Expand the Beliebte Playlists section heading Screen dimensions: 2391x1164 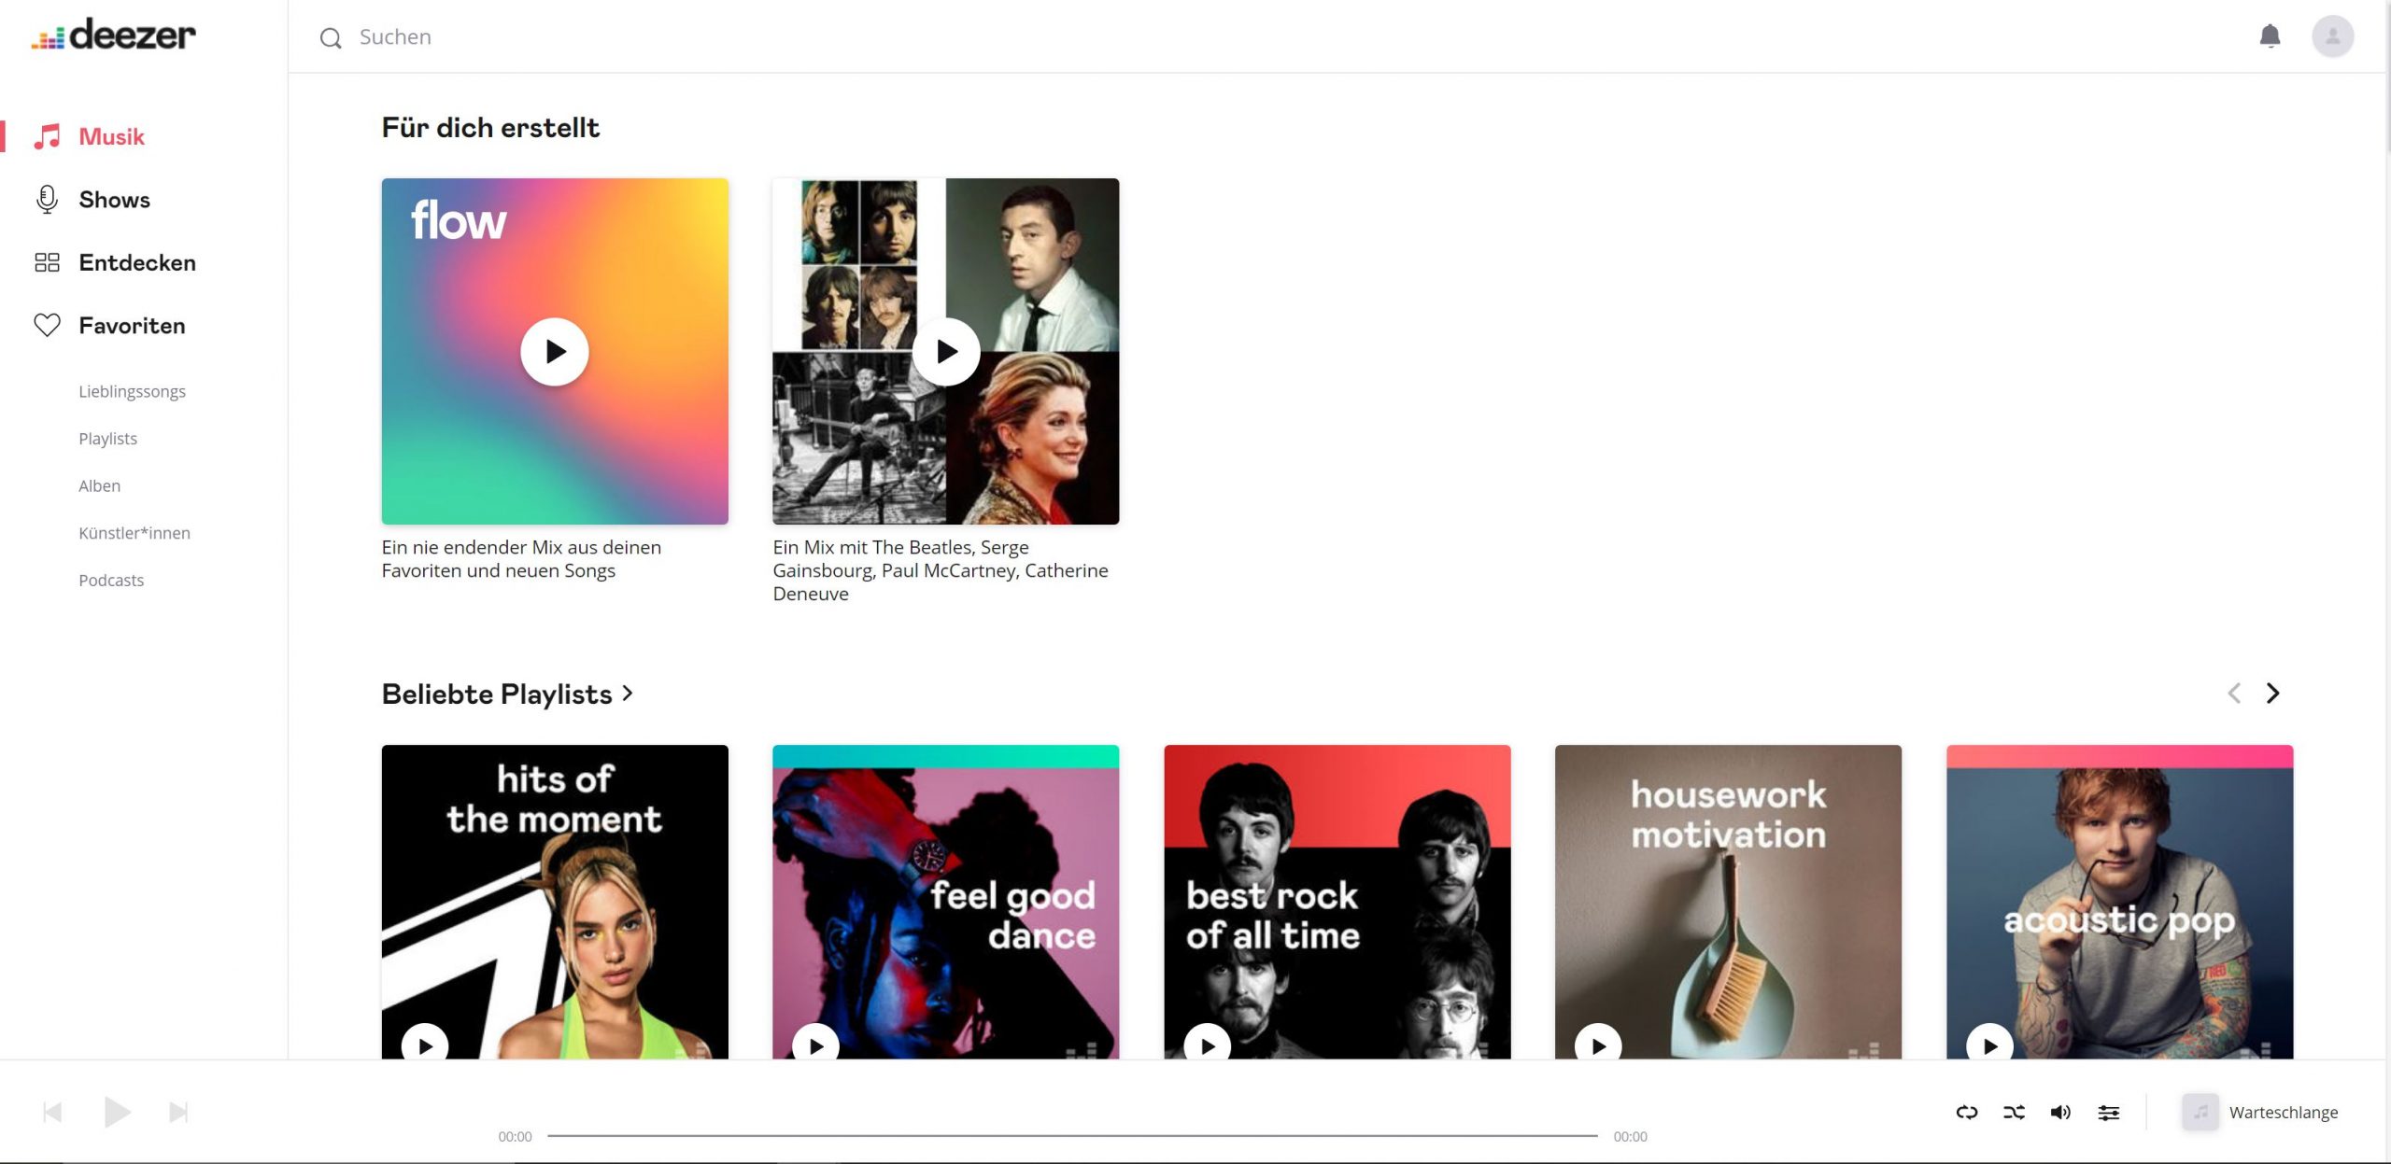tap(507, 694)
